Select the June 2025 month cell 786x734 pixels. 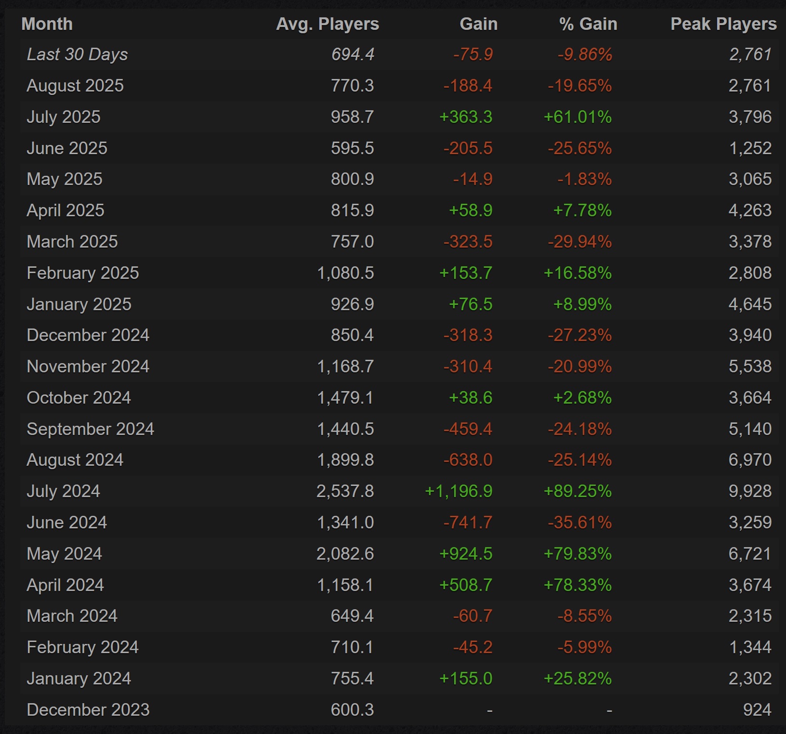pos(67,148)
